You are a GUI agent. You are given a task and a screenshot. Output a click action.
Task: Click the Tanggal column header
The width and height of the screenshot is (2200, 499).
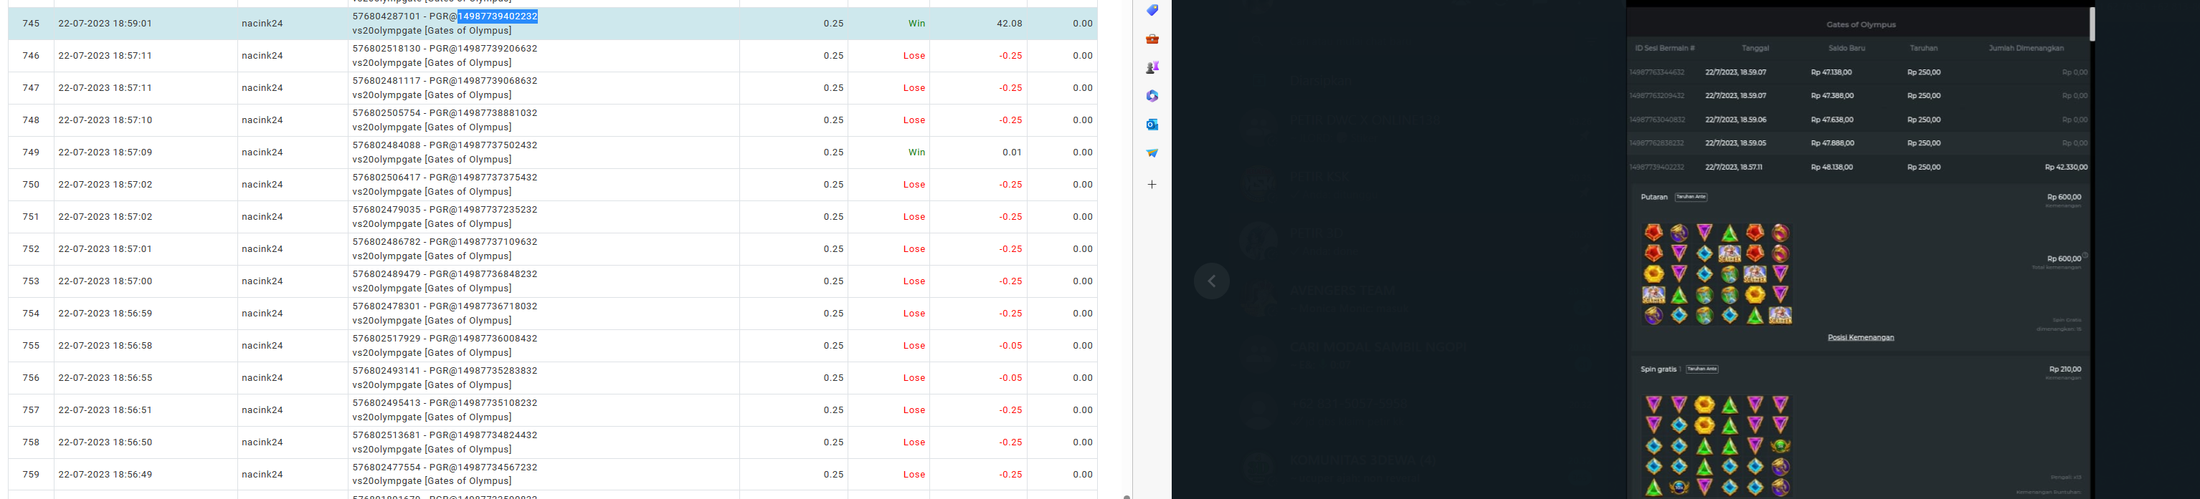(x=1755, y=49)
